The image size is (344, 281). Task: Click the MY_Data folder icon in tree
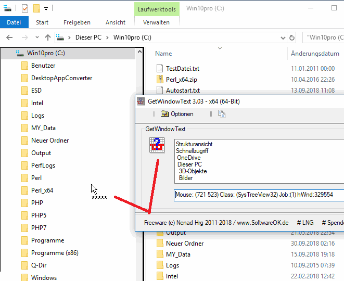24,128
